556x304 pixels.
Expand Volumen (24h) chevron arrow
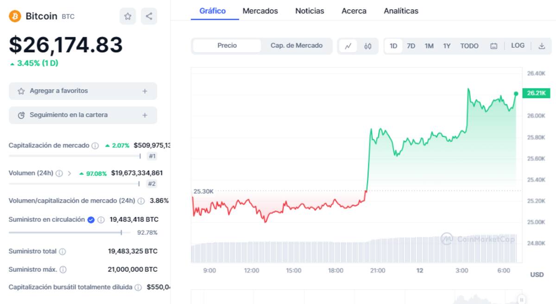pos(69,174)
